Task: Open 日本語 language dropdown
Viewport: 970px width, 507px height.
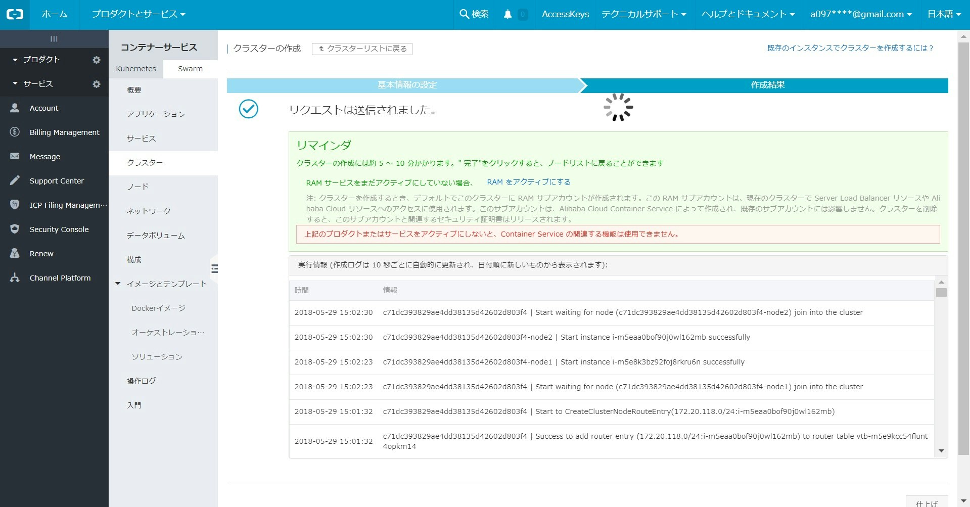Action: click(x=944, y=14)
